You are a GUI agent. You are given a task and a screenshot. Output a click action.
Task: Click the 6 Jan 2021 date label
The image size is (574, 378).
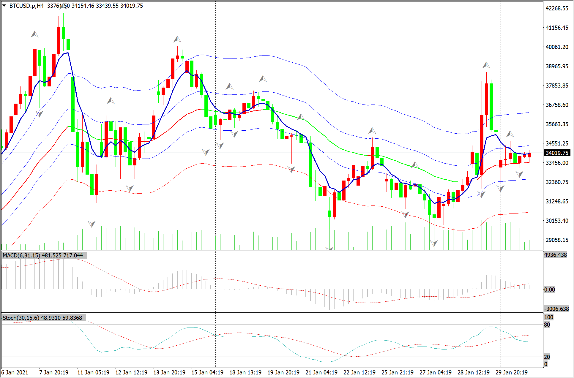tap(15, 372)
